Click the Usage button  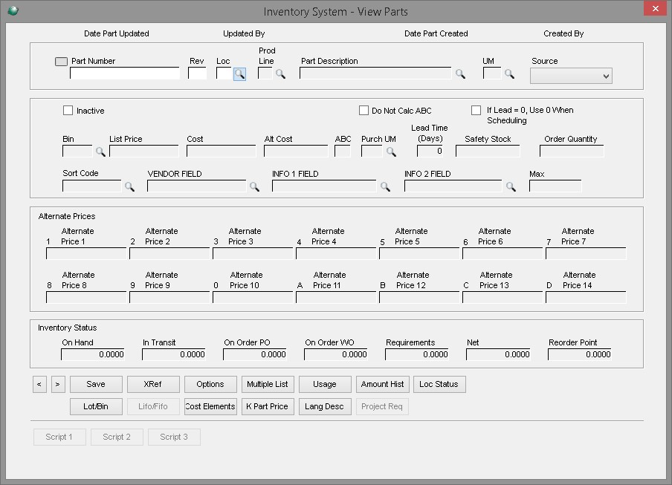coord(325,385)
